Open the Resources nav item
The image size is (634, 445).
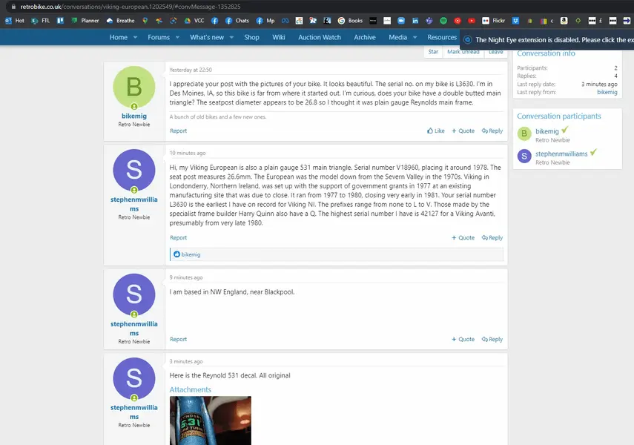coord(442,37)
